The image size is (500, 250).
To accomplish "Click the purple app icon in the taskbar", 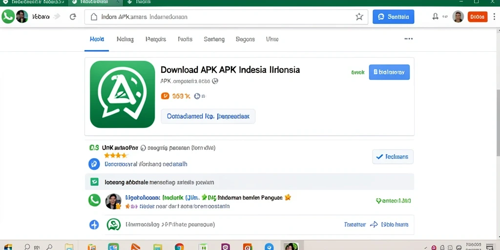I will tap(226, 247).
